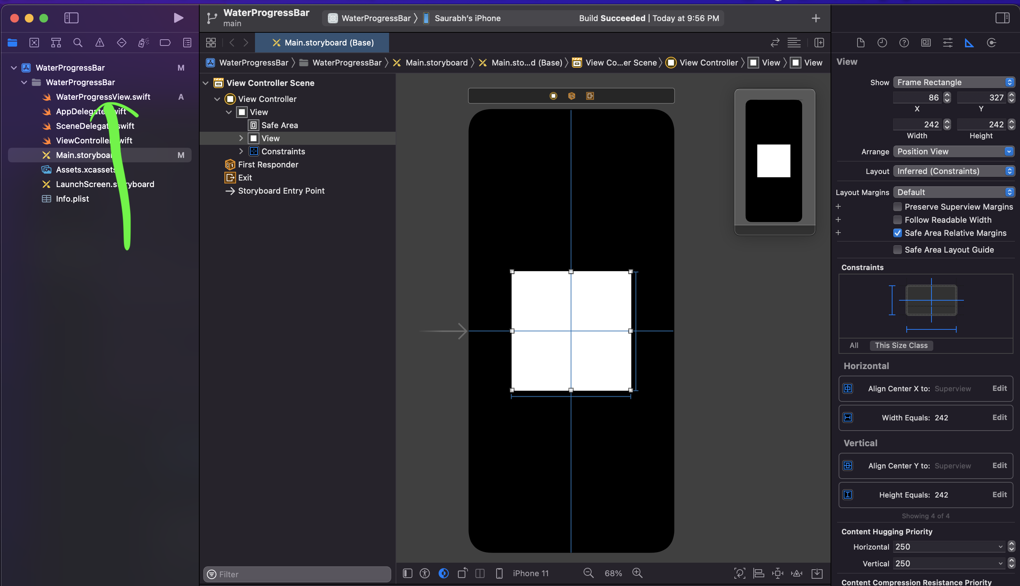Show the Identity inspector icon
This screenshot has width=1020, height=586.
tap(926, 43)
